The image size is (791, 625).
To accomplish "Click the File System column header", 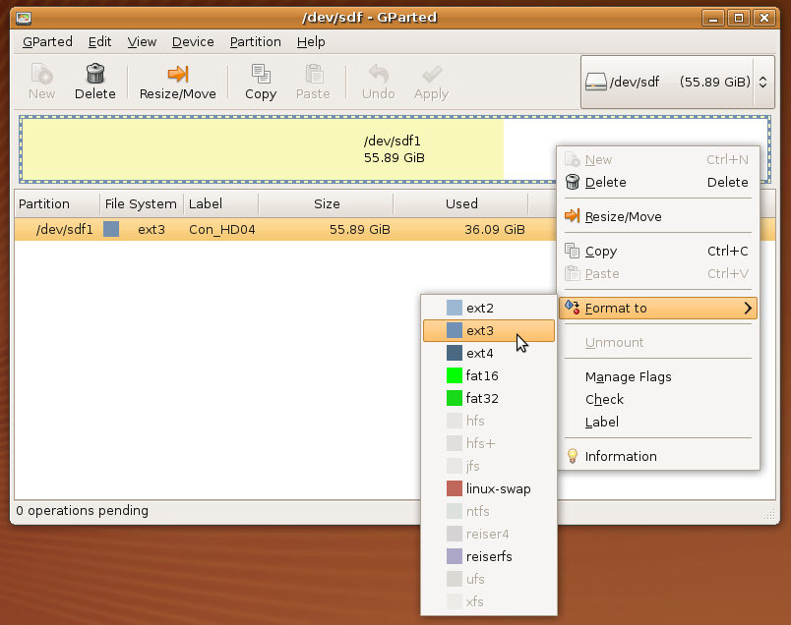I will (141, 203).
